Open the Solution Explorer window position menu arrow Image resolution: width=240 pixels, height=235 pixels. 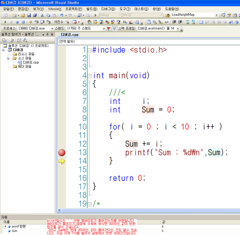point(43,35)
